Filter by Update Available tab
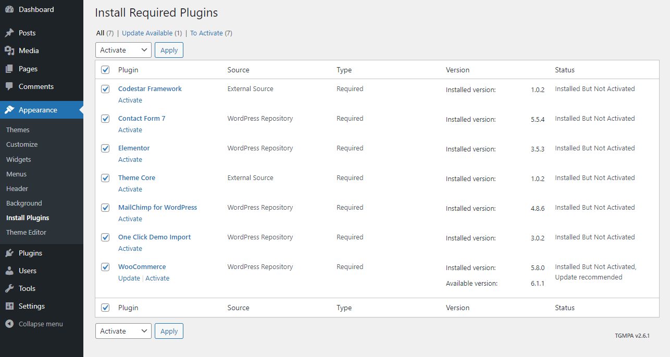670x357 pixels. 147,33
